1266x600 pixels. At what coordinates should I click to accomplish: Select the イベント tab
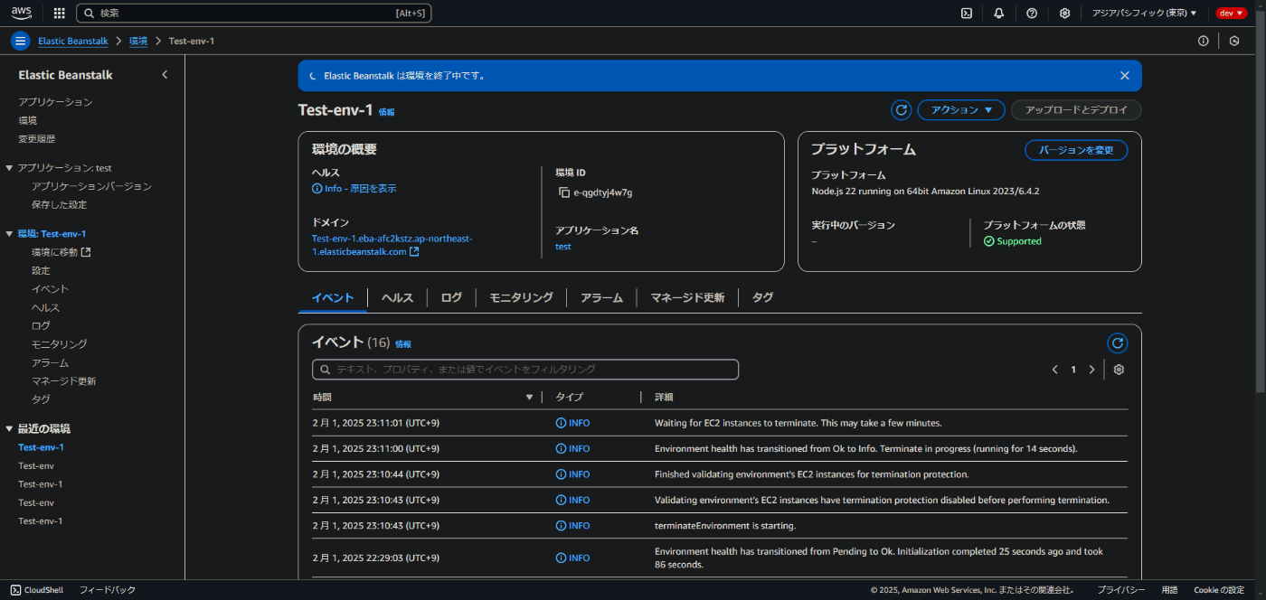[x=333, y=297]
